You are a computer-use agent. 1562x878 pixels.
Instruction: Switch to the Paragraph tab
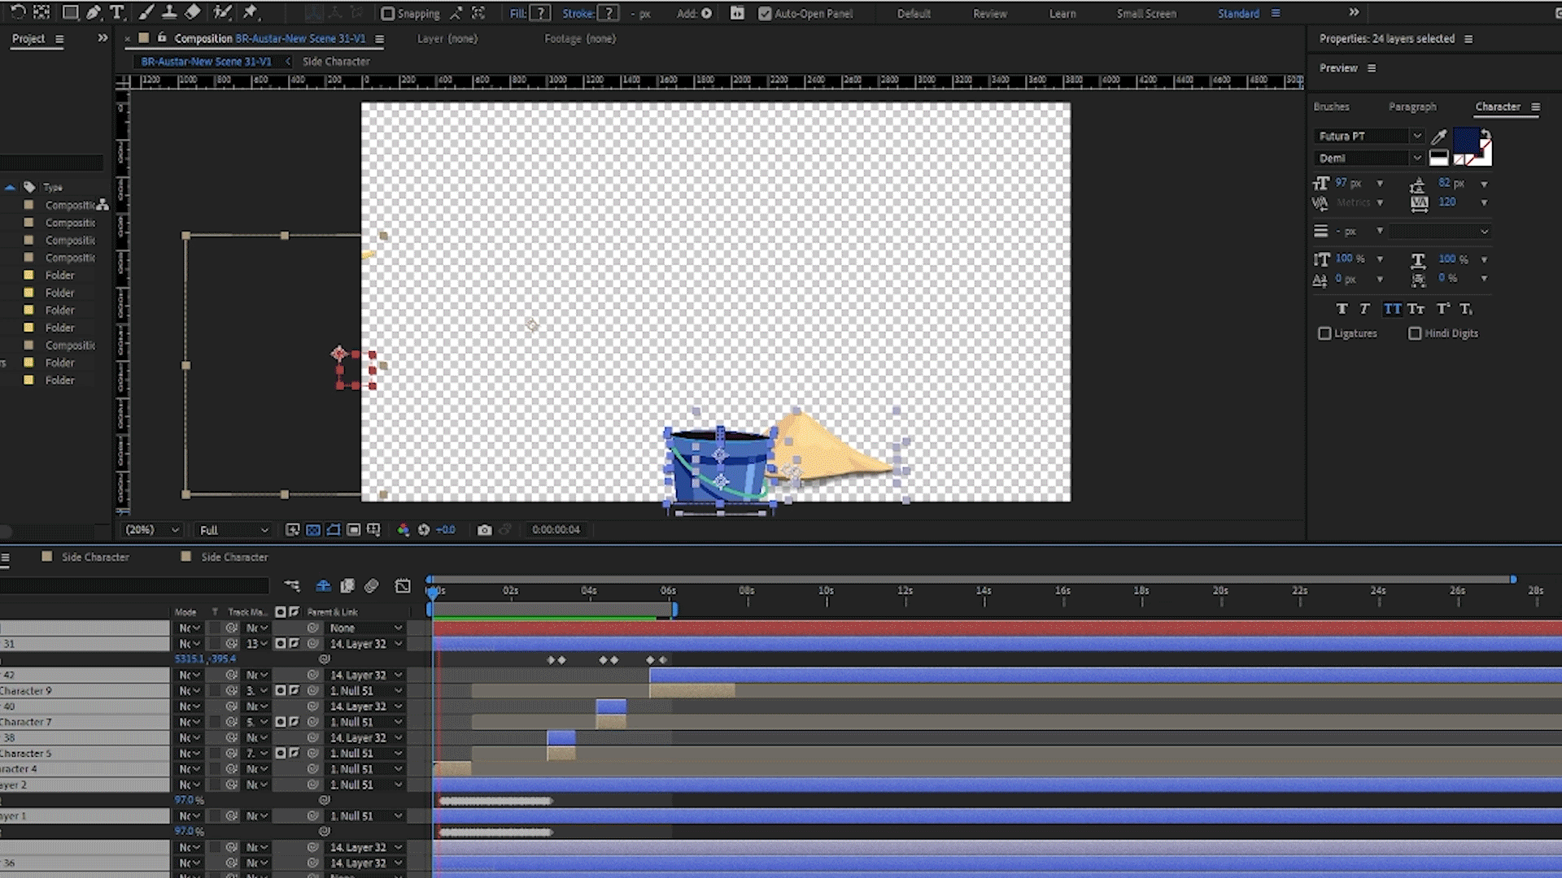1412,107
